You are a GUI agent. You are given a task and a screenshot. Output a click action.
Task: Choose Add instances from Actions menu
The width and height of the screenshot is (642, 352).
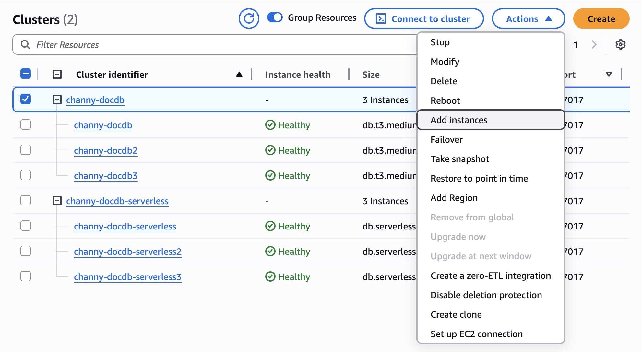(x=458, y=120)
